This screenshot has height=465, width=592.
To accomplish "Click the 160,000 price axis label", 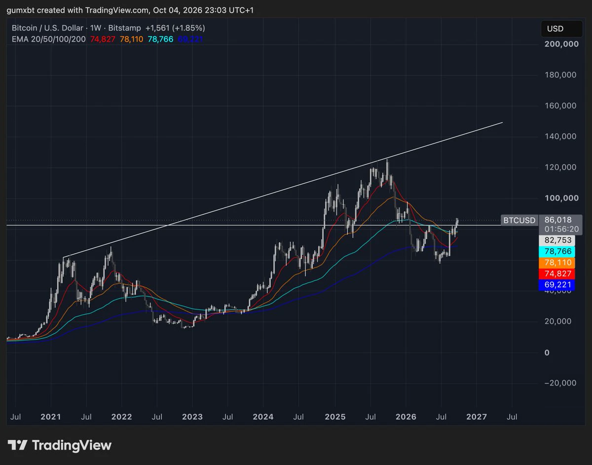I will point(559,105).
